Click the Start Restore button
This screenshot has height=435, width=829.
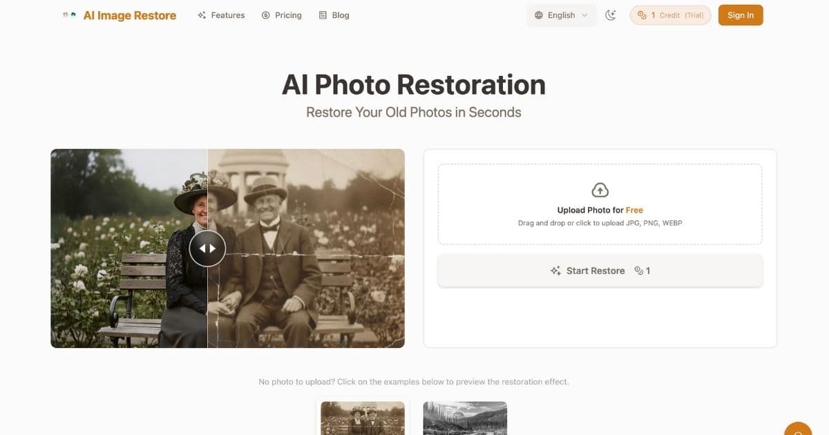click(600, 270)
